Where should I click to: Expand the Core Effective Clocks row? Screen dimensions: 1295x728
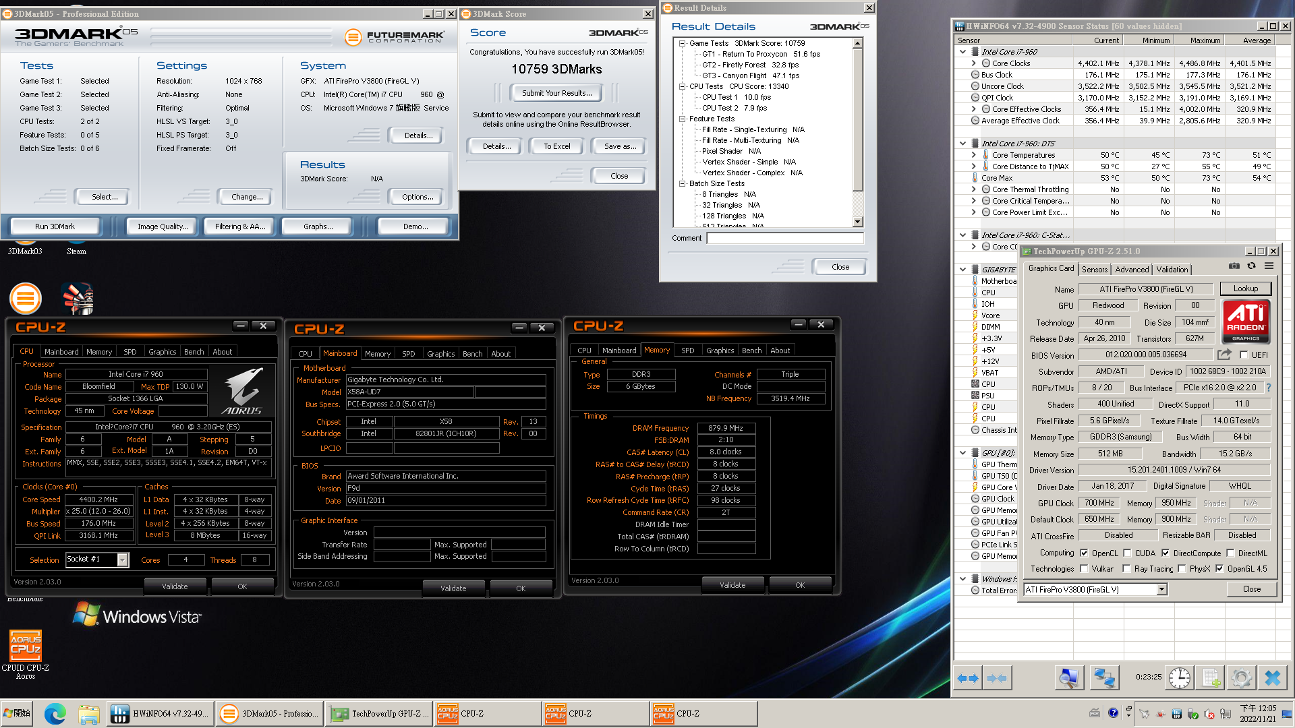(x=973, y=109)
